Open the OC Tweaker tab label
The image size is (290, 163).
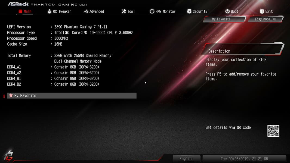[62, 11]
